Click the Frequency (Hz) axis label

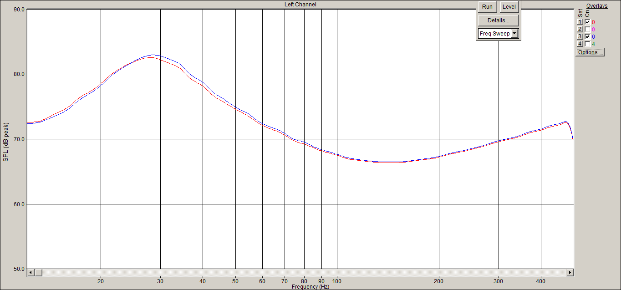(310, 287)
